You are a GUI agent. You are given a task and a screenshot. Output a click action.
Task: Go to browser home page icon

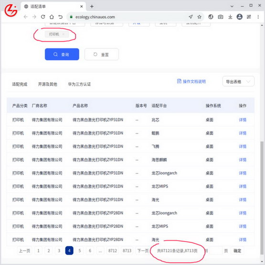pyautogui.click(x=52, y=17)
